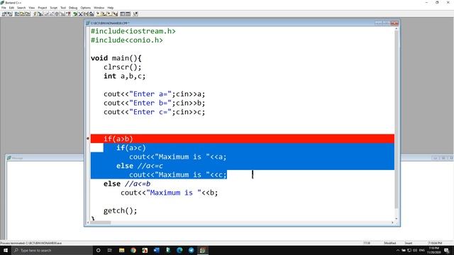Screen dimensions: 454x255
Task: Open Microsoft Edge from the taskbar
Action: click(179, 250)
